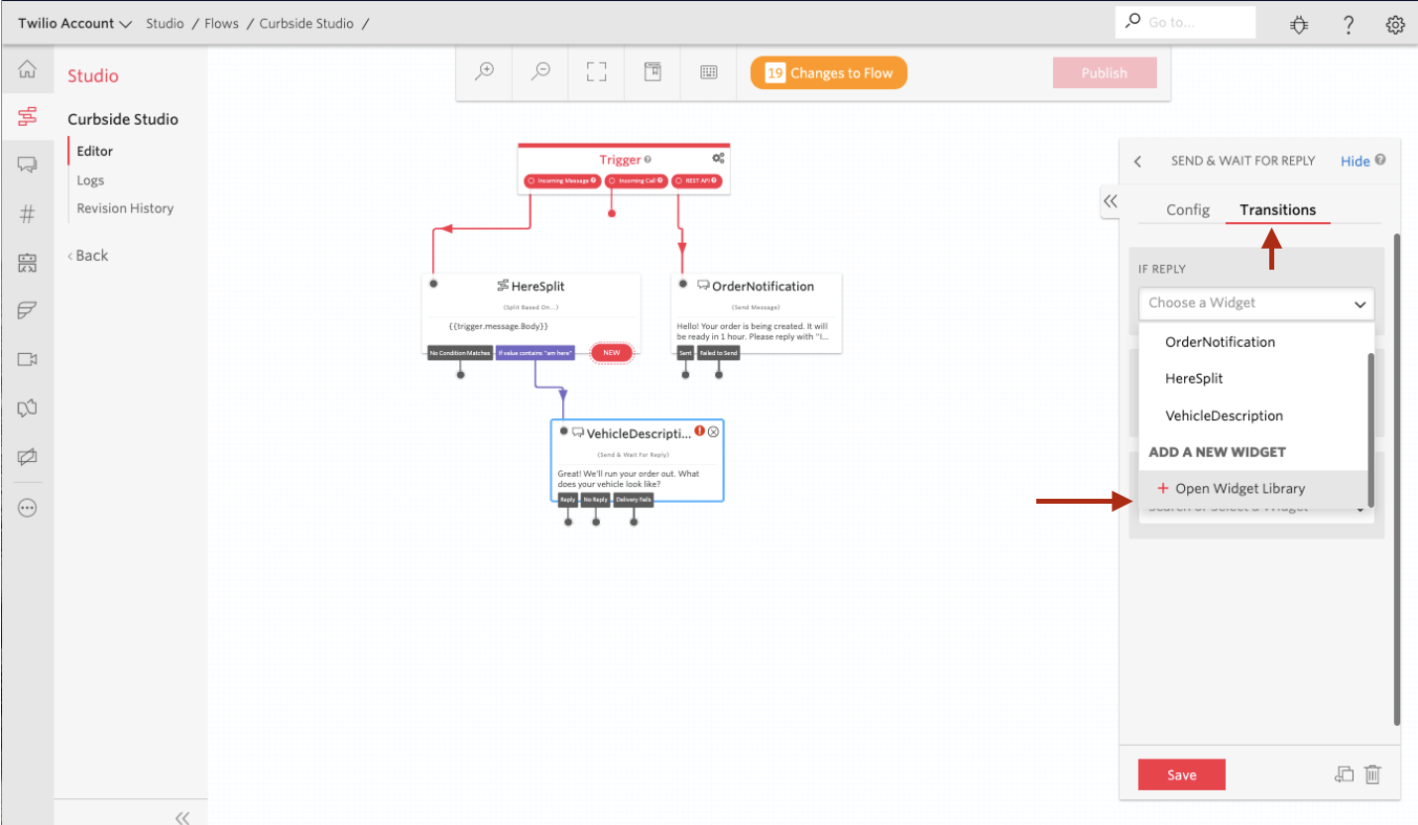Switch to the Config tab
This screenshot has height=825, width=1418.
coord(1187,210)
